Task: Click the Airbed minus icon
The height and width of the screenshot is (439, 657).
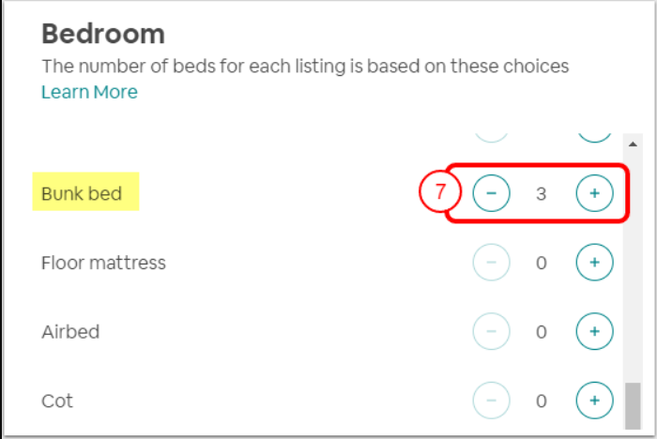Action: point(491,331)
